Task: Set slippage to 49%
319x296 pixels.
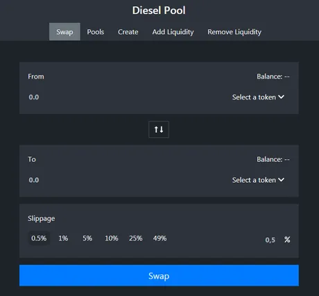Action: point(159,238)
